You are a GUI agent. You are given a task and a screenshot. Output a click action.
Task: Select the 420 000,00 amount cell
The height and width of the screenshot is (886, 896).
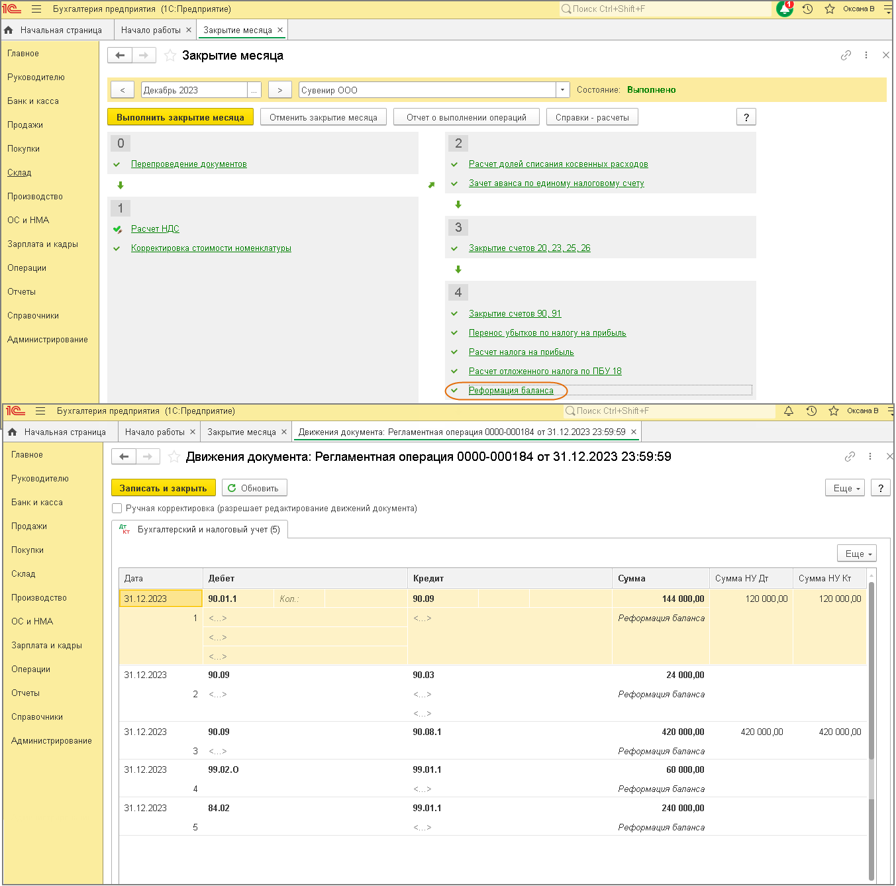tap(660, 732)
